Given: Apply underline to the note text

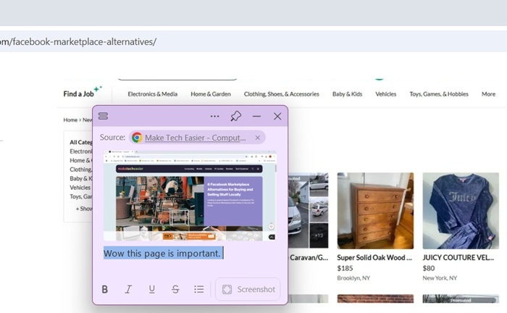Looking at the screenshot, I should coord(151,289).
